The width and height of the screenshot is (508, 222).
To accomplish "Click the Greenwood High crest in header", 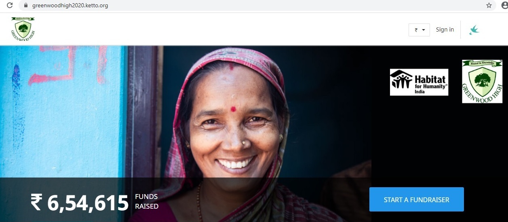I will tap(23, 28).
